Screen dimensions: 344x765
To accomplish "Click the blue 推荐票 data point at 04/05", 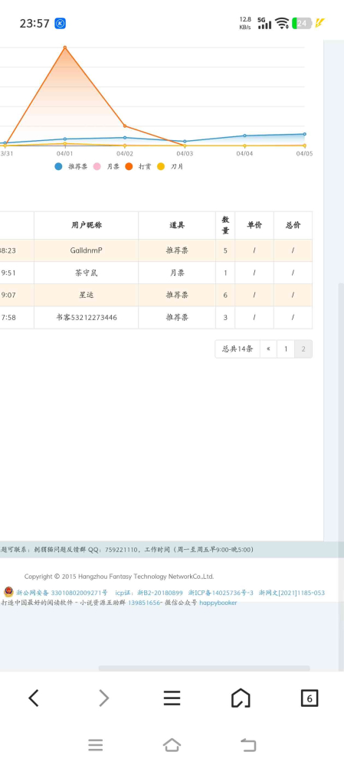I will (x=304, y=134).
